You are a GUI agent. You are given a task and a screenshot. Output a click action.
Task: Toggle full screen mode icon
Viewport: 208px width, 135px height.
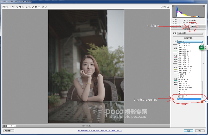[168, 7]
